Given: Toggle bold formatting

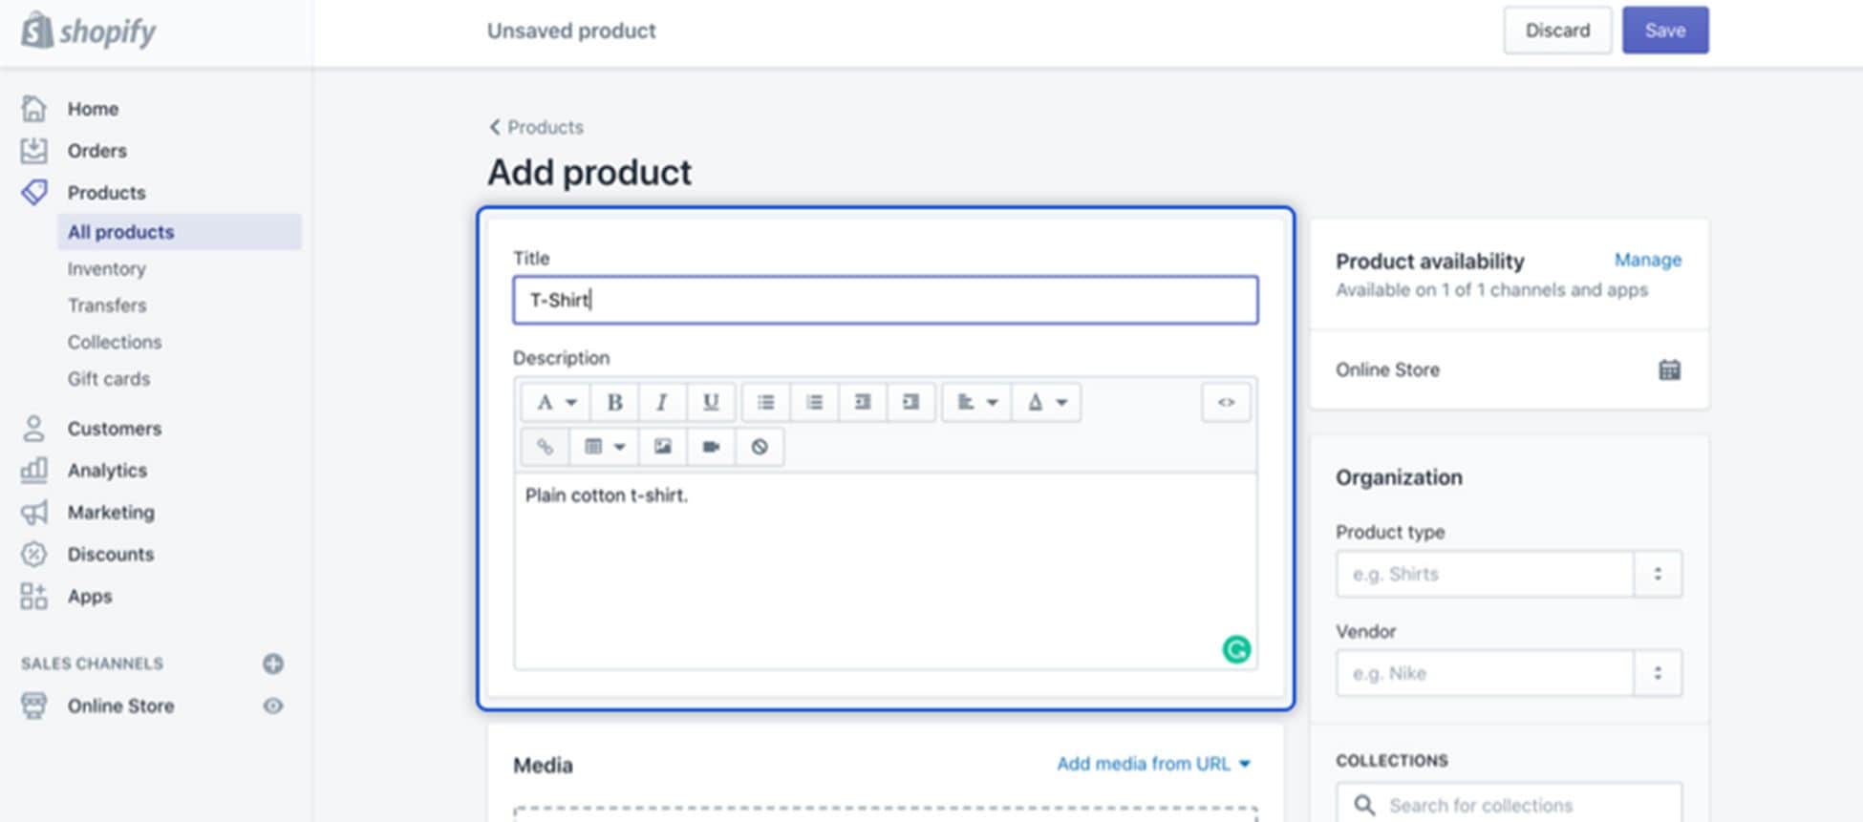Looking at the screenshot, I should 614,402.
